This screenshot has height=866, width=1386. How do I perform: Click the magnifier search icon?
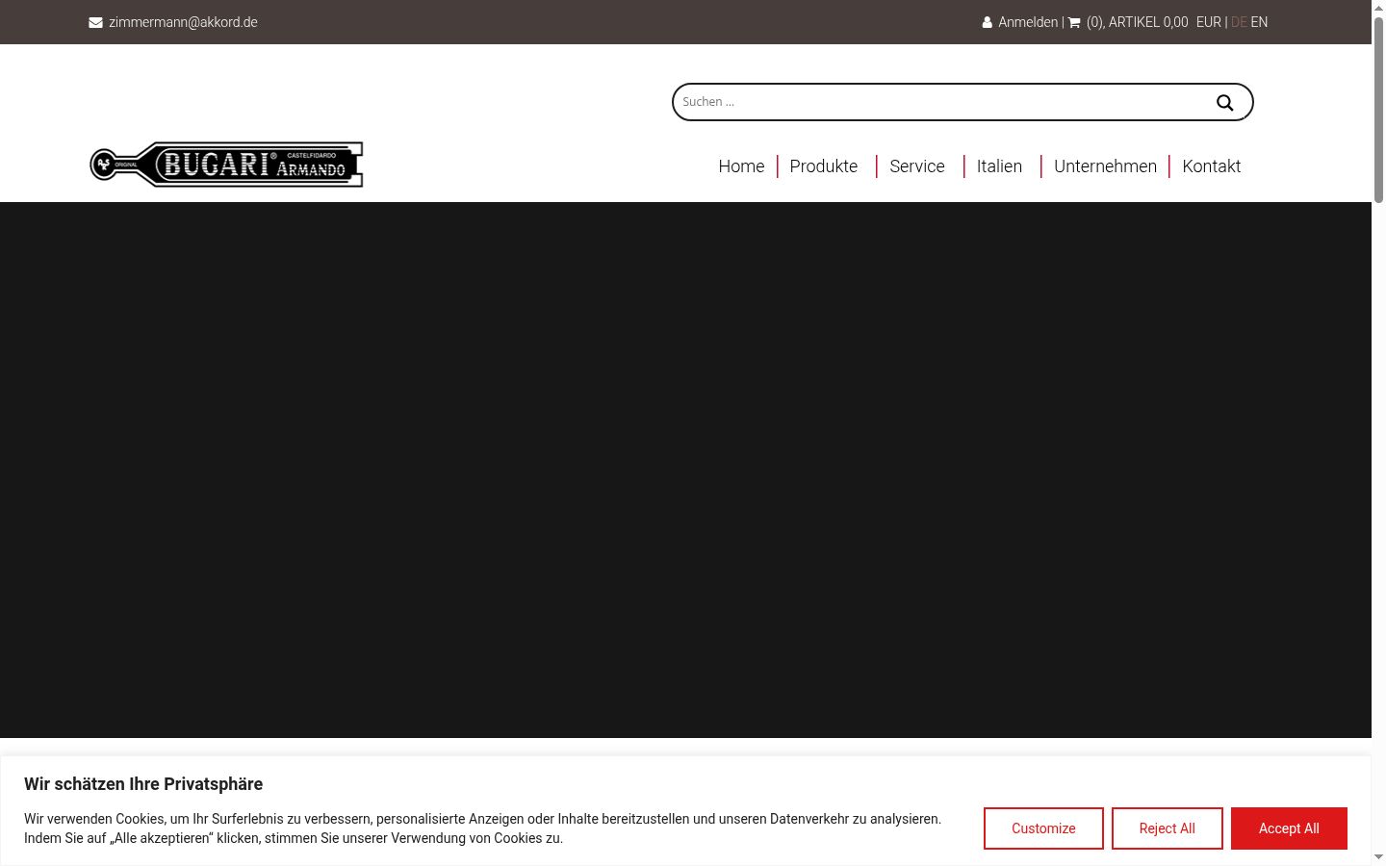(1224, 102)
